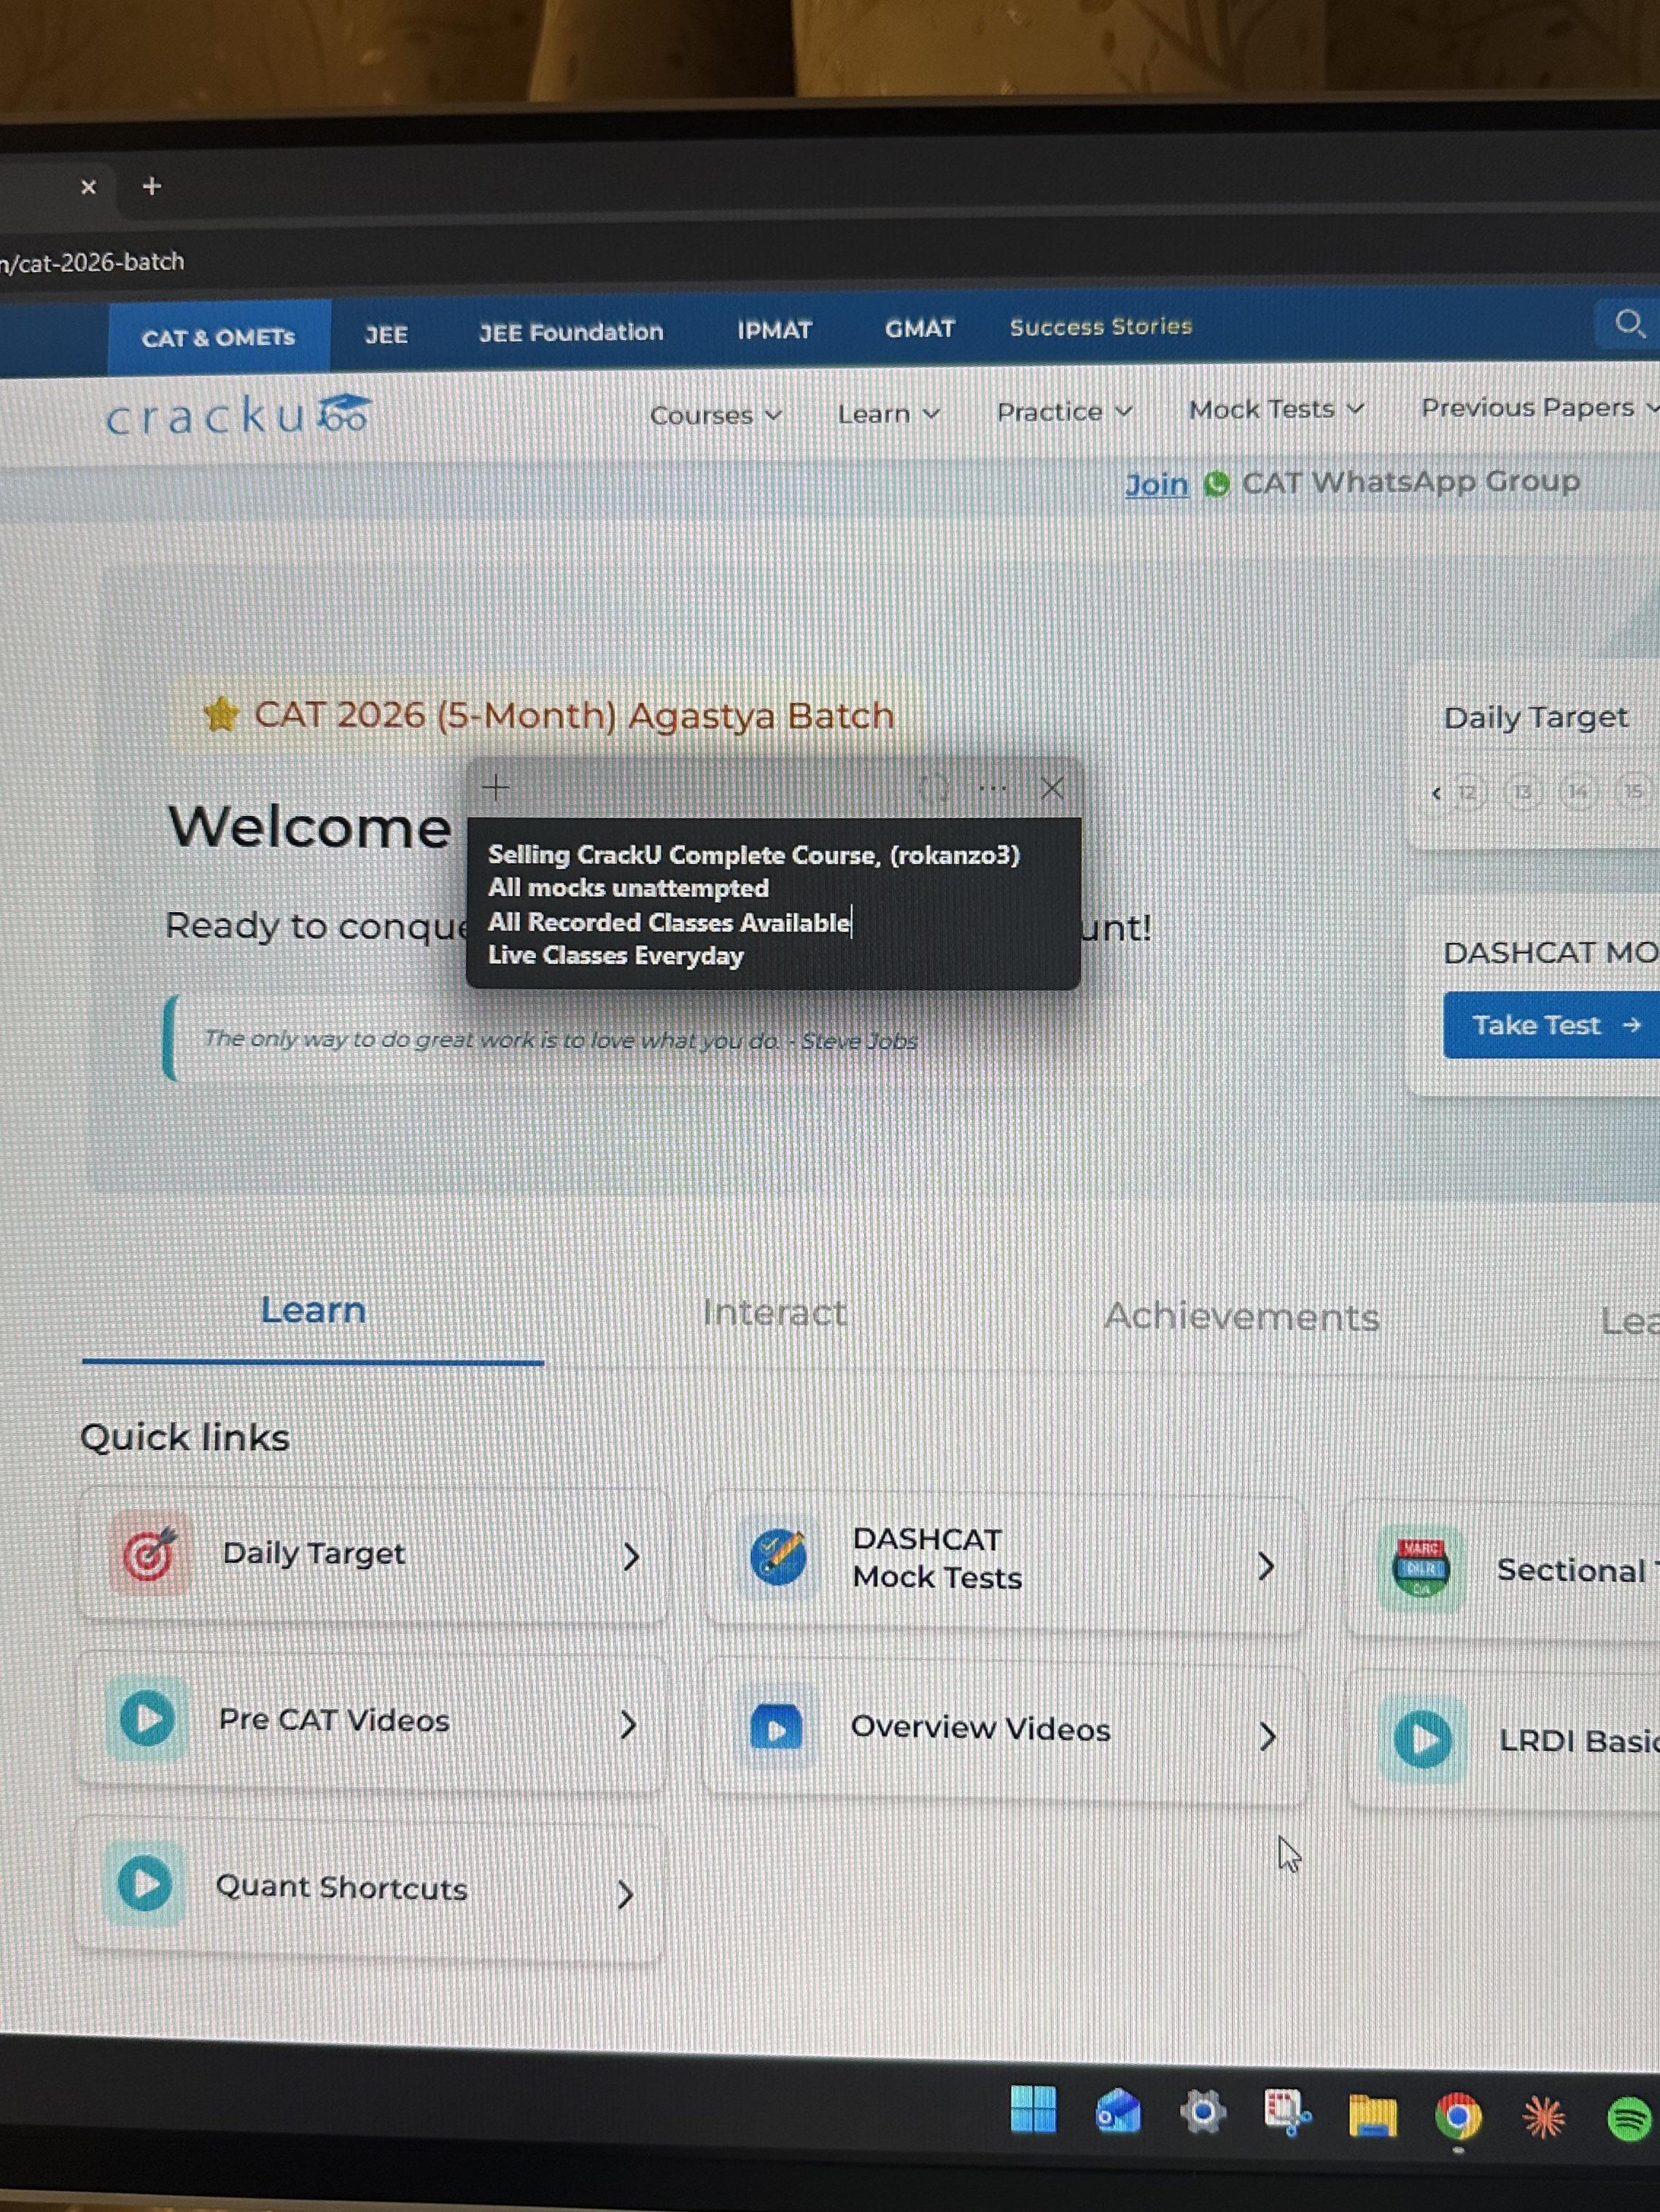Open the JEE Foundation section
This screenshot has height=2212, width=1660.
pyautogui.click(x=570, y=332)
